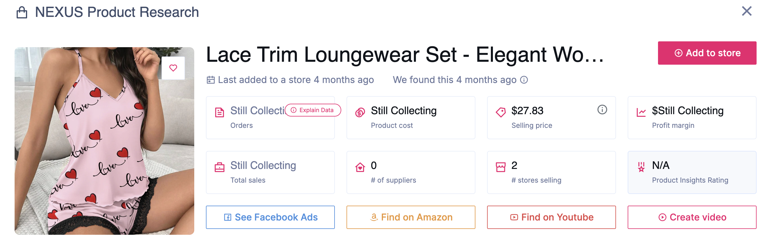Toggle the heart favorite on product image
Viewport: 770px width, 240px height.
point(173,68)
